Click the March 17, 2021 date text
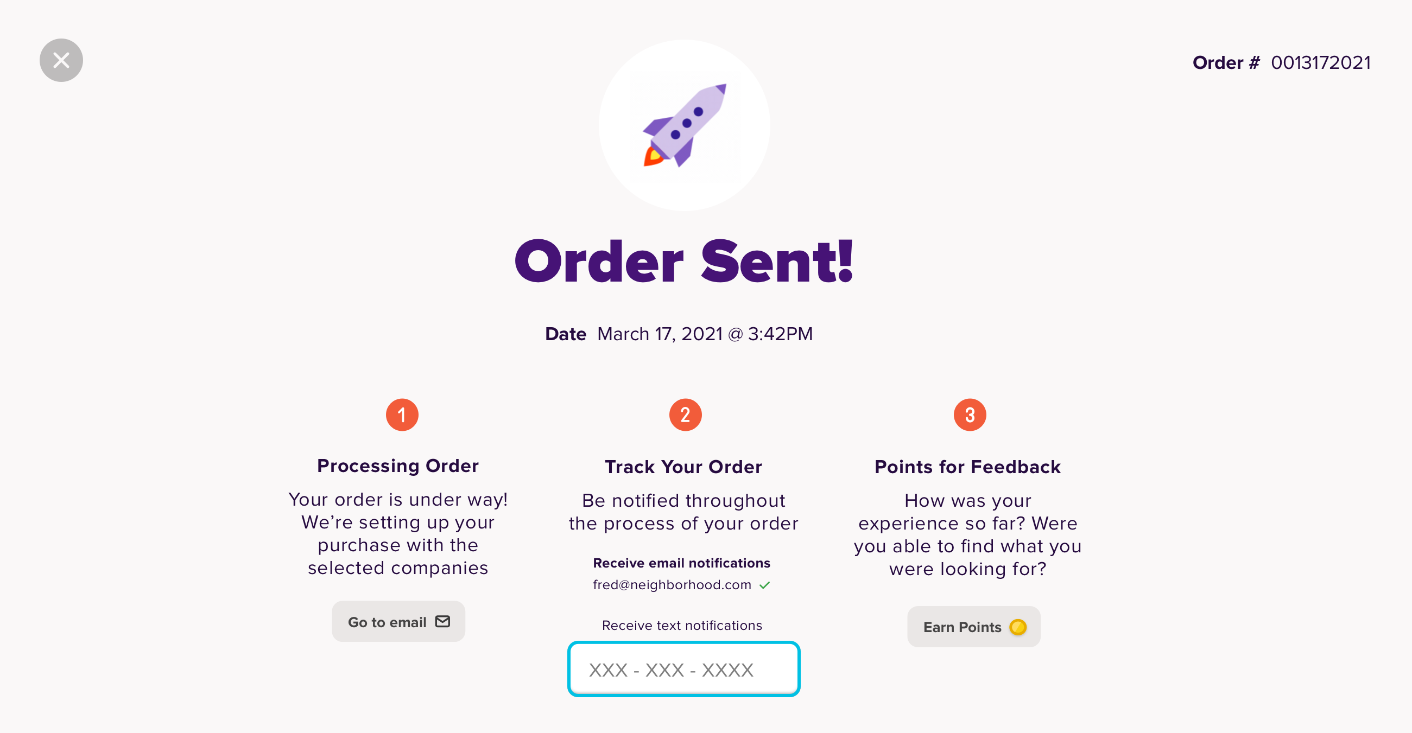The image size is (1412, 733). point(705,334)
